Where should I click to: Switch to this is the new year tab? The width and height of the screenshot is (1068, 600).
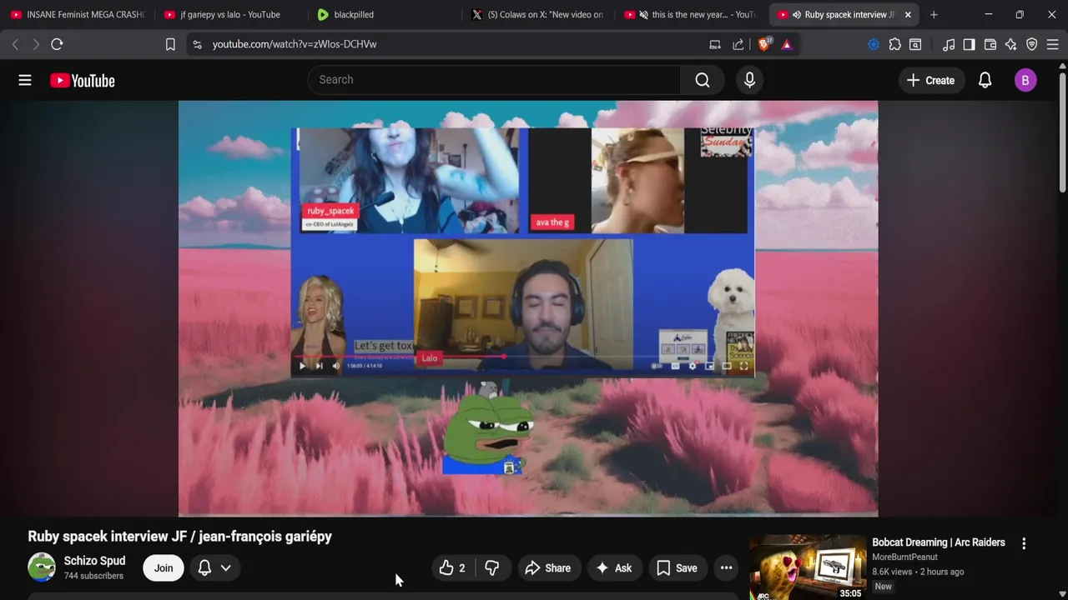[691, 14]
